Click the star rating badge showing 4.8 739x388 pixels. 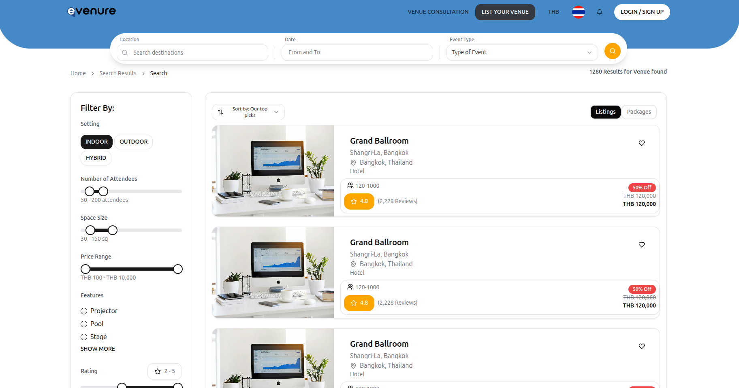click(359, 201)
